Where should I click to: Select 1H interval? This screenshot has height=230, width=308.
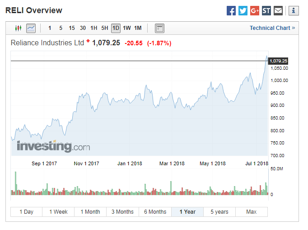(93, 28)
